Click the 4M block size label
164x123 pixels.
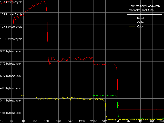[140, 121]
